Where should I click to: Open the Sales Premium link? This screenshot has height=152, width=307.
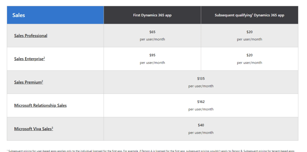point(28,82)
